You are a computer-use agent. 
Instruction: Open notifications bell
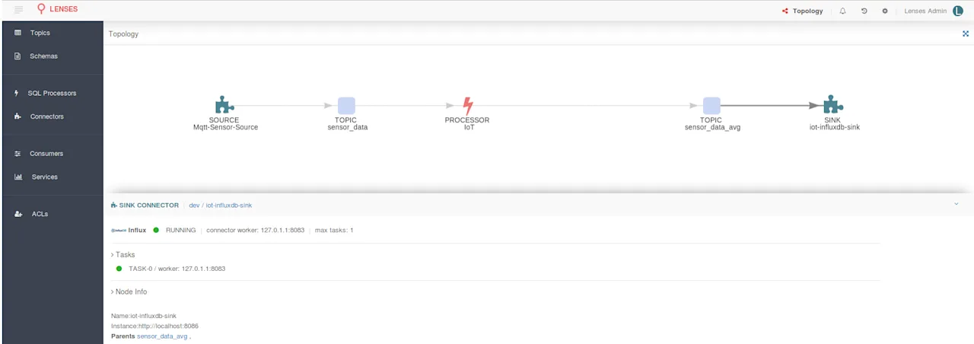pyautogui.click(x=842, y=11)
